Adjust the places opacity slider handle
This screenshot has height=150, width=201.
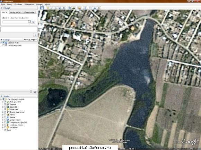click(x=31, y=92)
